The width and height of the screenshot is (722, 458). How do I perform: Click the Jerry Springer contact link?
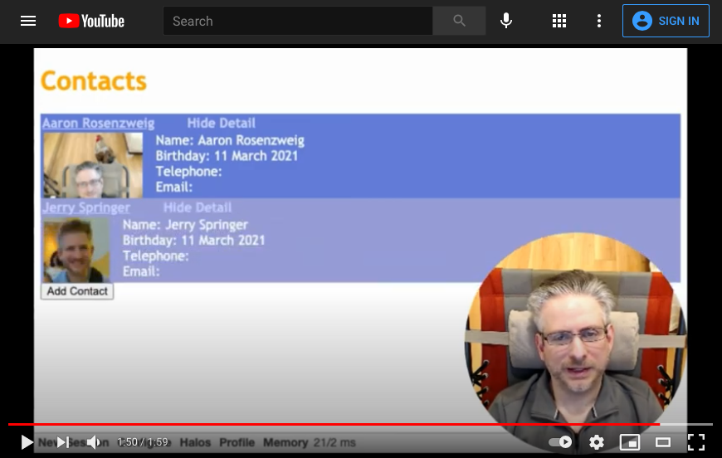coord(86,207)
